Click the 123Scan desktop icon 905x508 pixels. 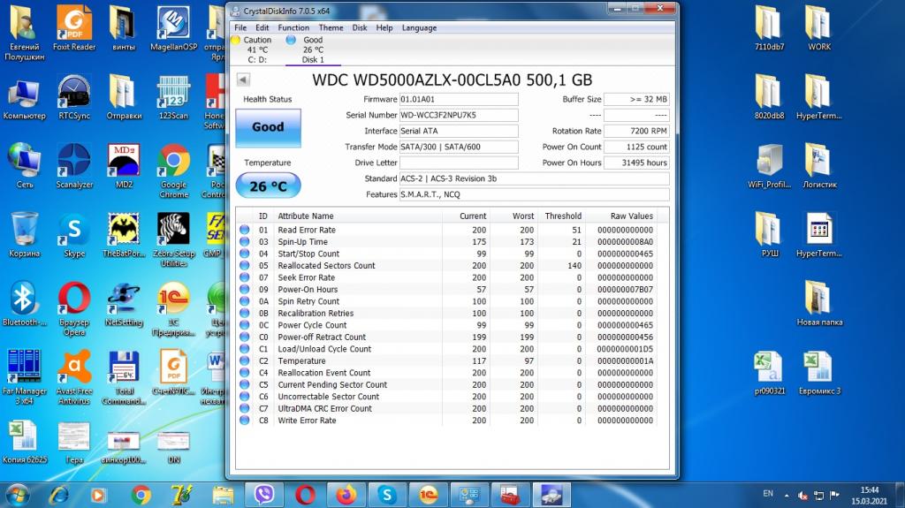pos(173,96)
